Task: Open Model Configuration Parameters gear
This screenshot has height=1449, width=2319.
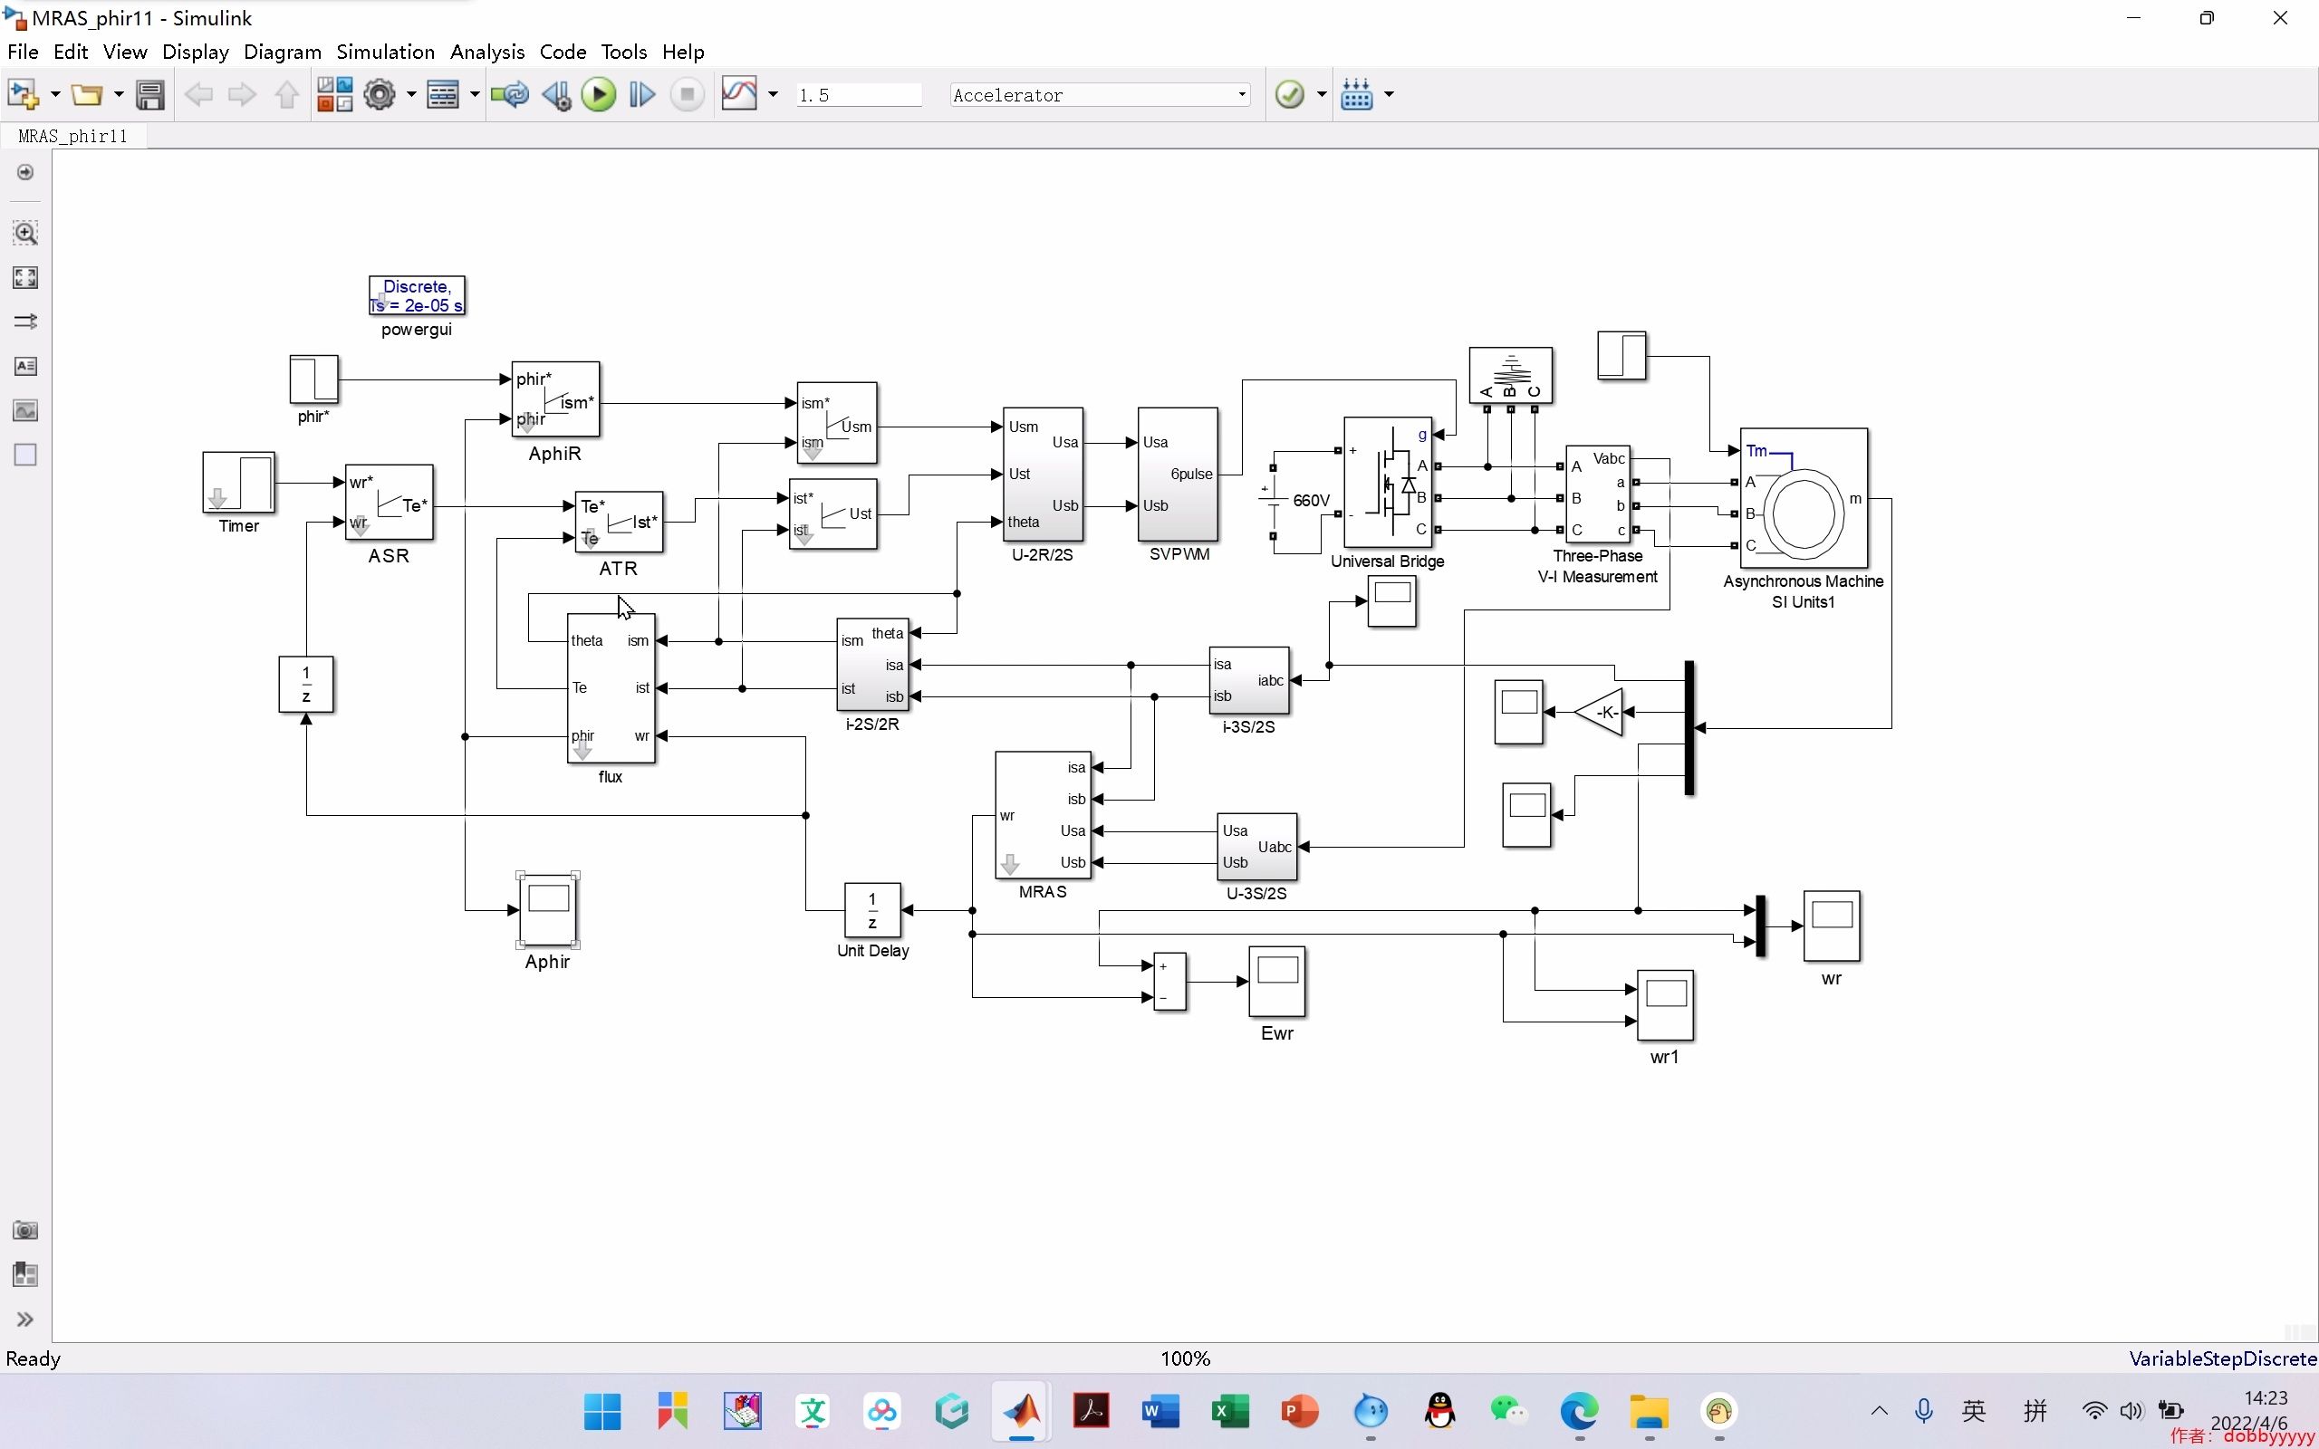Action: point(381,93)
